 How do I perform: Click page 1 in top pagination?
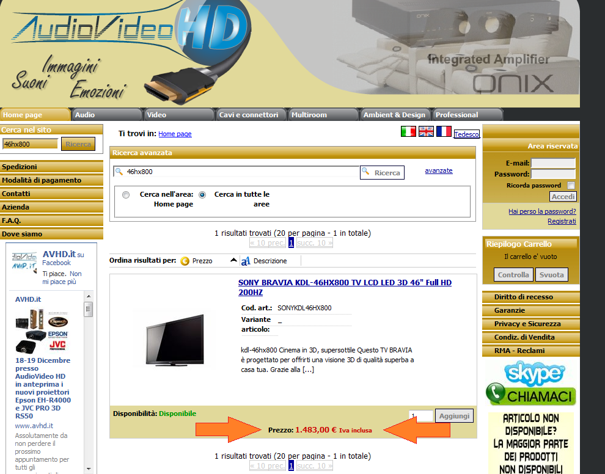[x=291, y=242]
